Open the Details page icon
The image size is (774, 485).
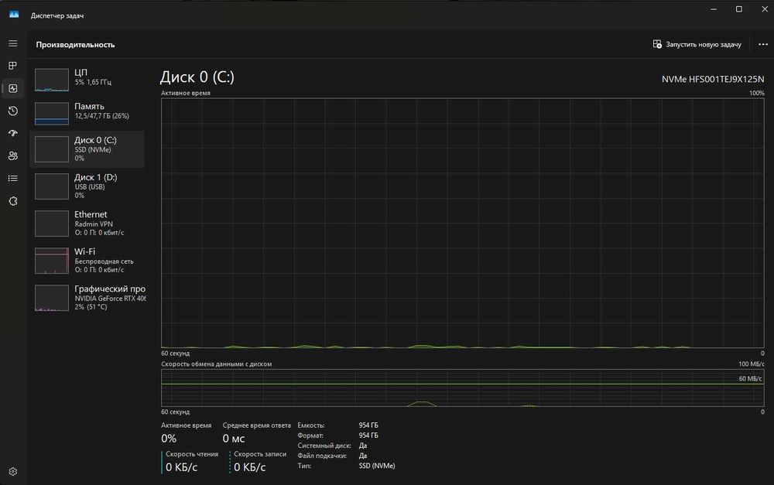point(13,178)
